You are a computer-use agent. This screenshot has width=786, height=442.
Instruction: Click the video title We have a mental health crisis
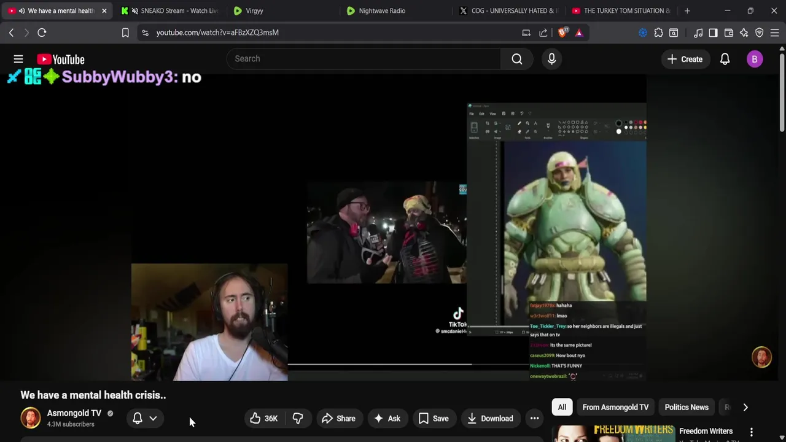click(93, 395)
